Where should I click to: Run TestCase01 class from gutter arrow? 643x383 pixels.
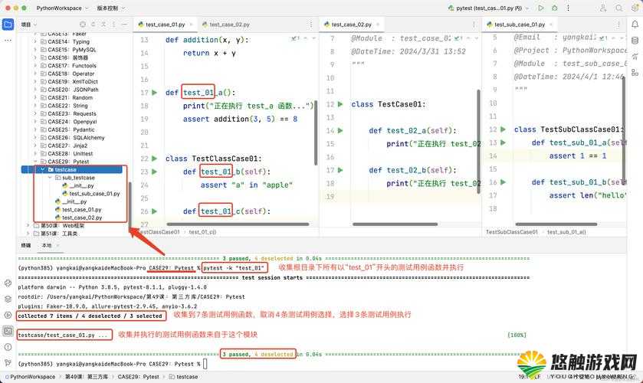pyautogui.click(x=340, y=104)
